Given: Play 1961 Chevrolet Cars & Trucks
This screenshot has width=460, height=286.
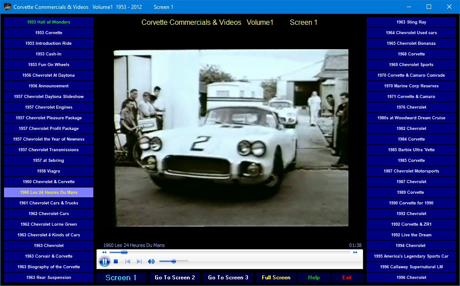Looking at the screenshot, I should tap(49, 203).
